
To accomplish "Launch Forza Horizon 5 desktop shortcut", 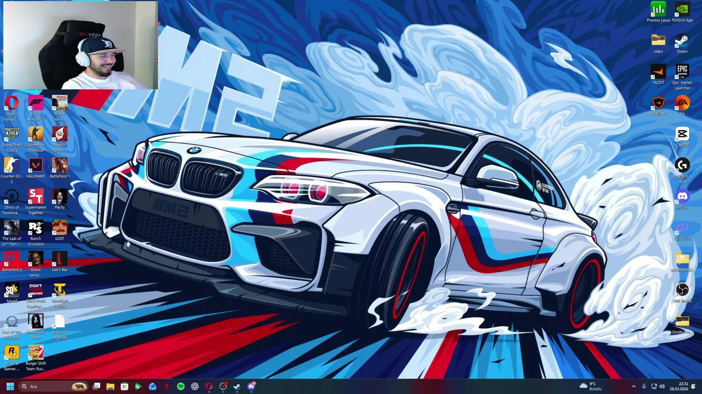I will [x=36, y=108].
